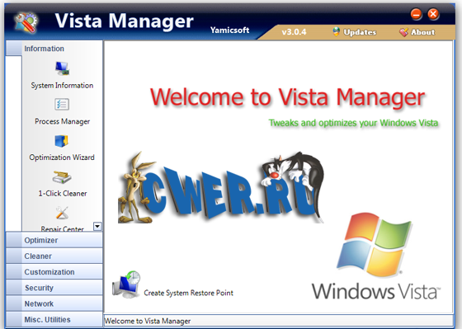Click the Process Manager label
462x329 pixels.
(62, 121)
